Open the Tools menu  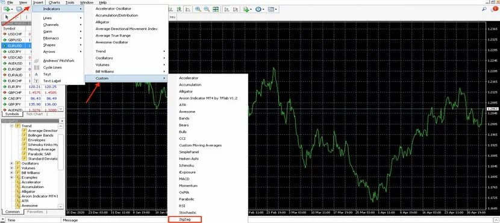pos(70,2)
